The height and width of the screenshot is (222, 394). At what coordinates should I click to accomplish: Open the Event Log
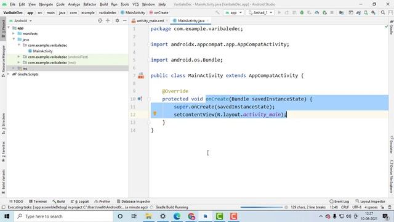pyautogui.click(x=339, y=202)
